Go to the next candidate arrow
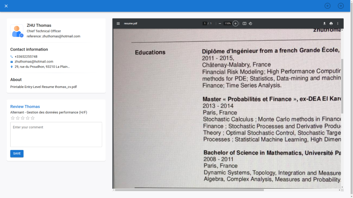Image resolution: width=353 pixels, height=198 pixels. pos(341,6)
